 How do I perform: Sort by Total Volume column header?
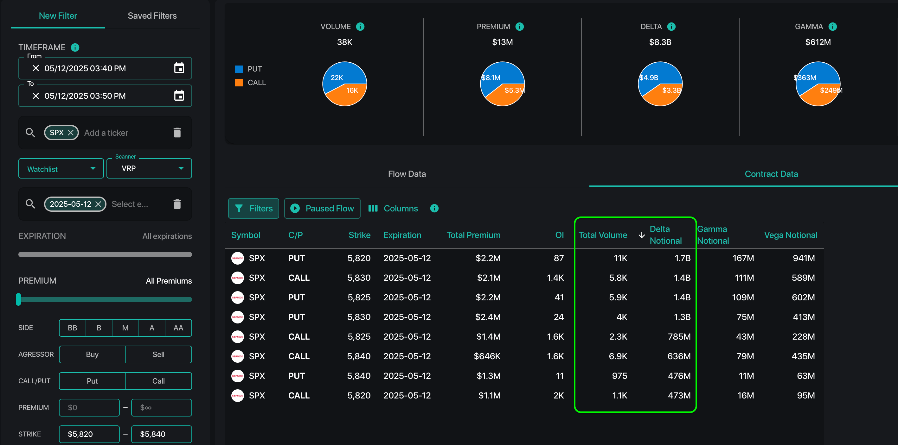602,235
